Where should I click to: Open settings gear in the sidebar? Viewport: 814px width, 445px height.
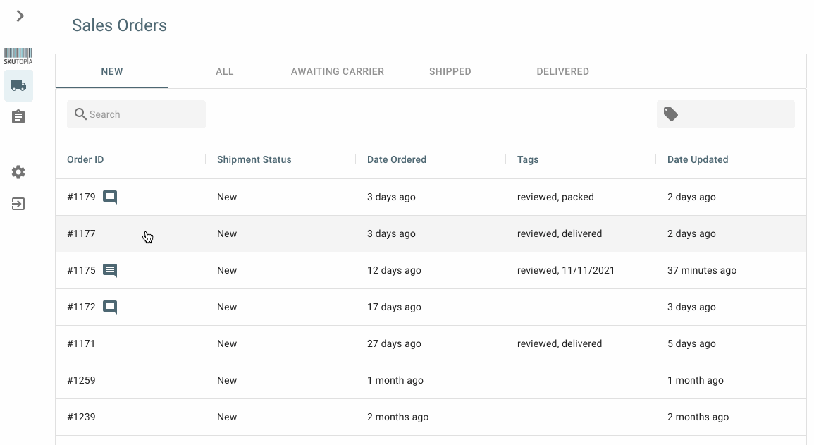[18, 172]
